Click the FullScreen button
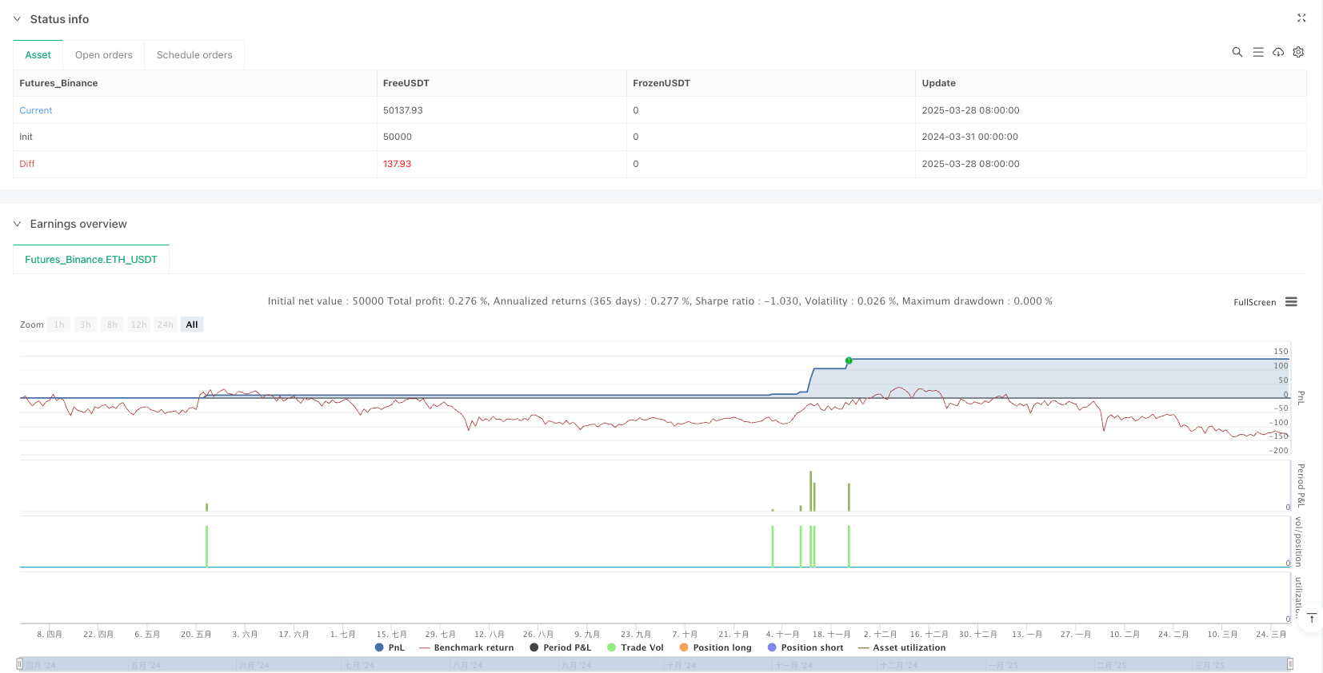 1254,302
